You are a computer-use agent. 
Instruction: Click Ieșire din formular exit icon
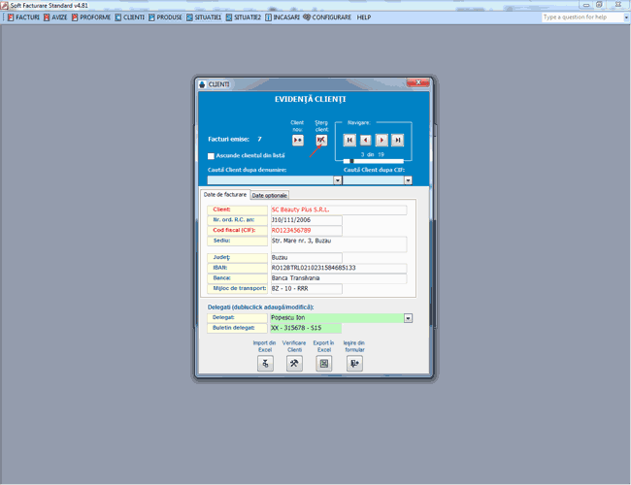354,364
